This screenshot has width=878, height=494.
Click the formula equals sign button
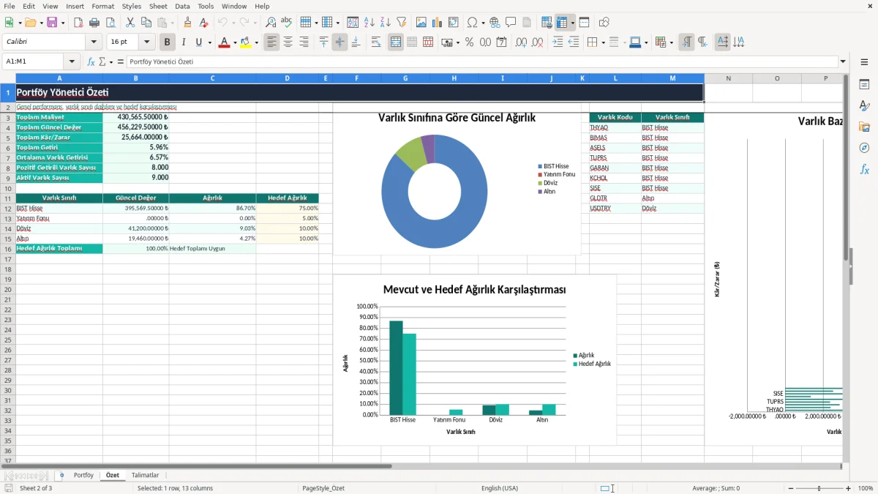pos(121,61)
